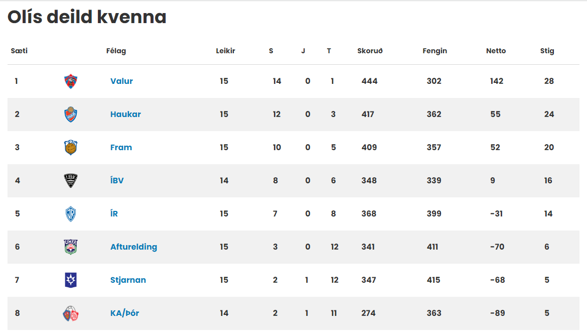Click the KA/Þór combined crest icon

point(71,313)
